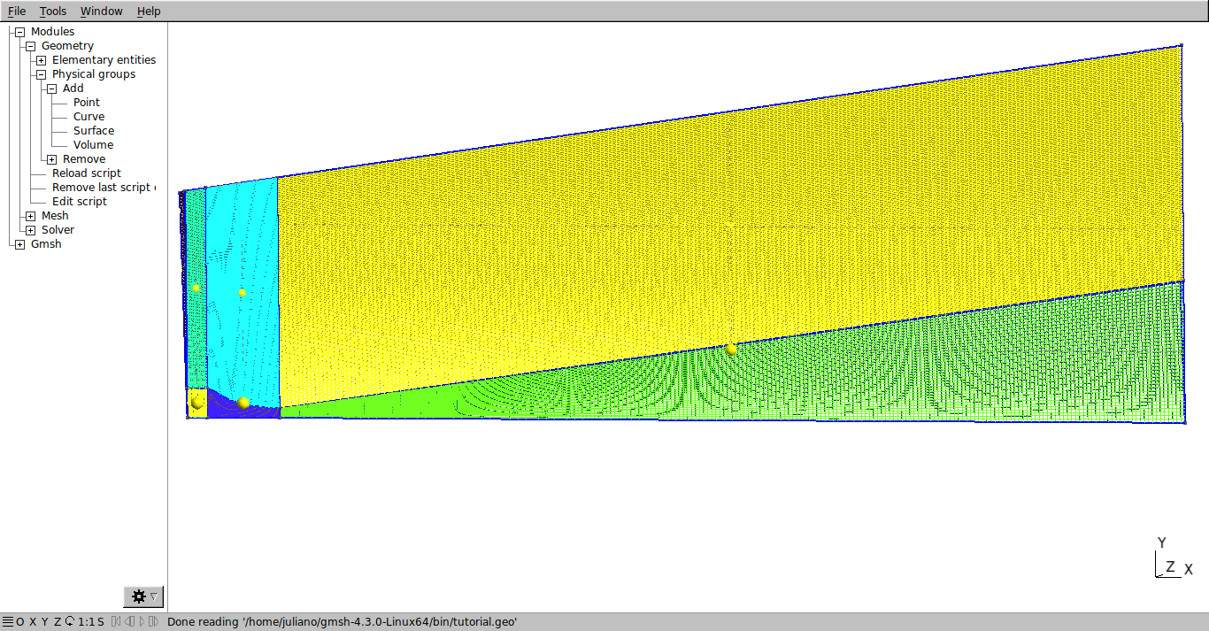Select Point under Add physical group
This screenshot has height=631, width=1209.
(86, 103)
